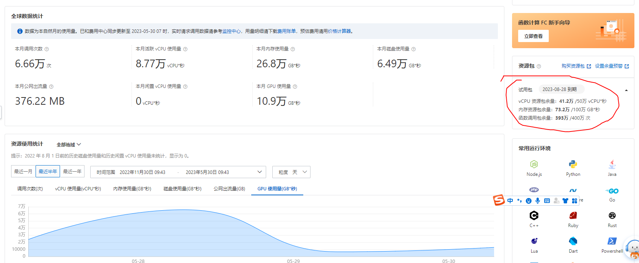
Task: Show help for 本月磁盘使用量
Action: coord(413,49)
